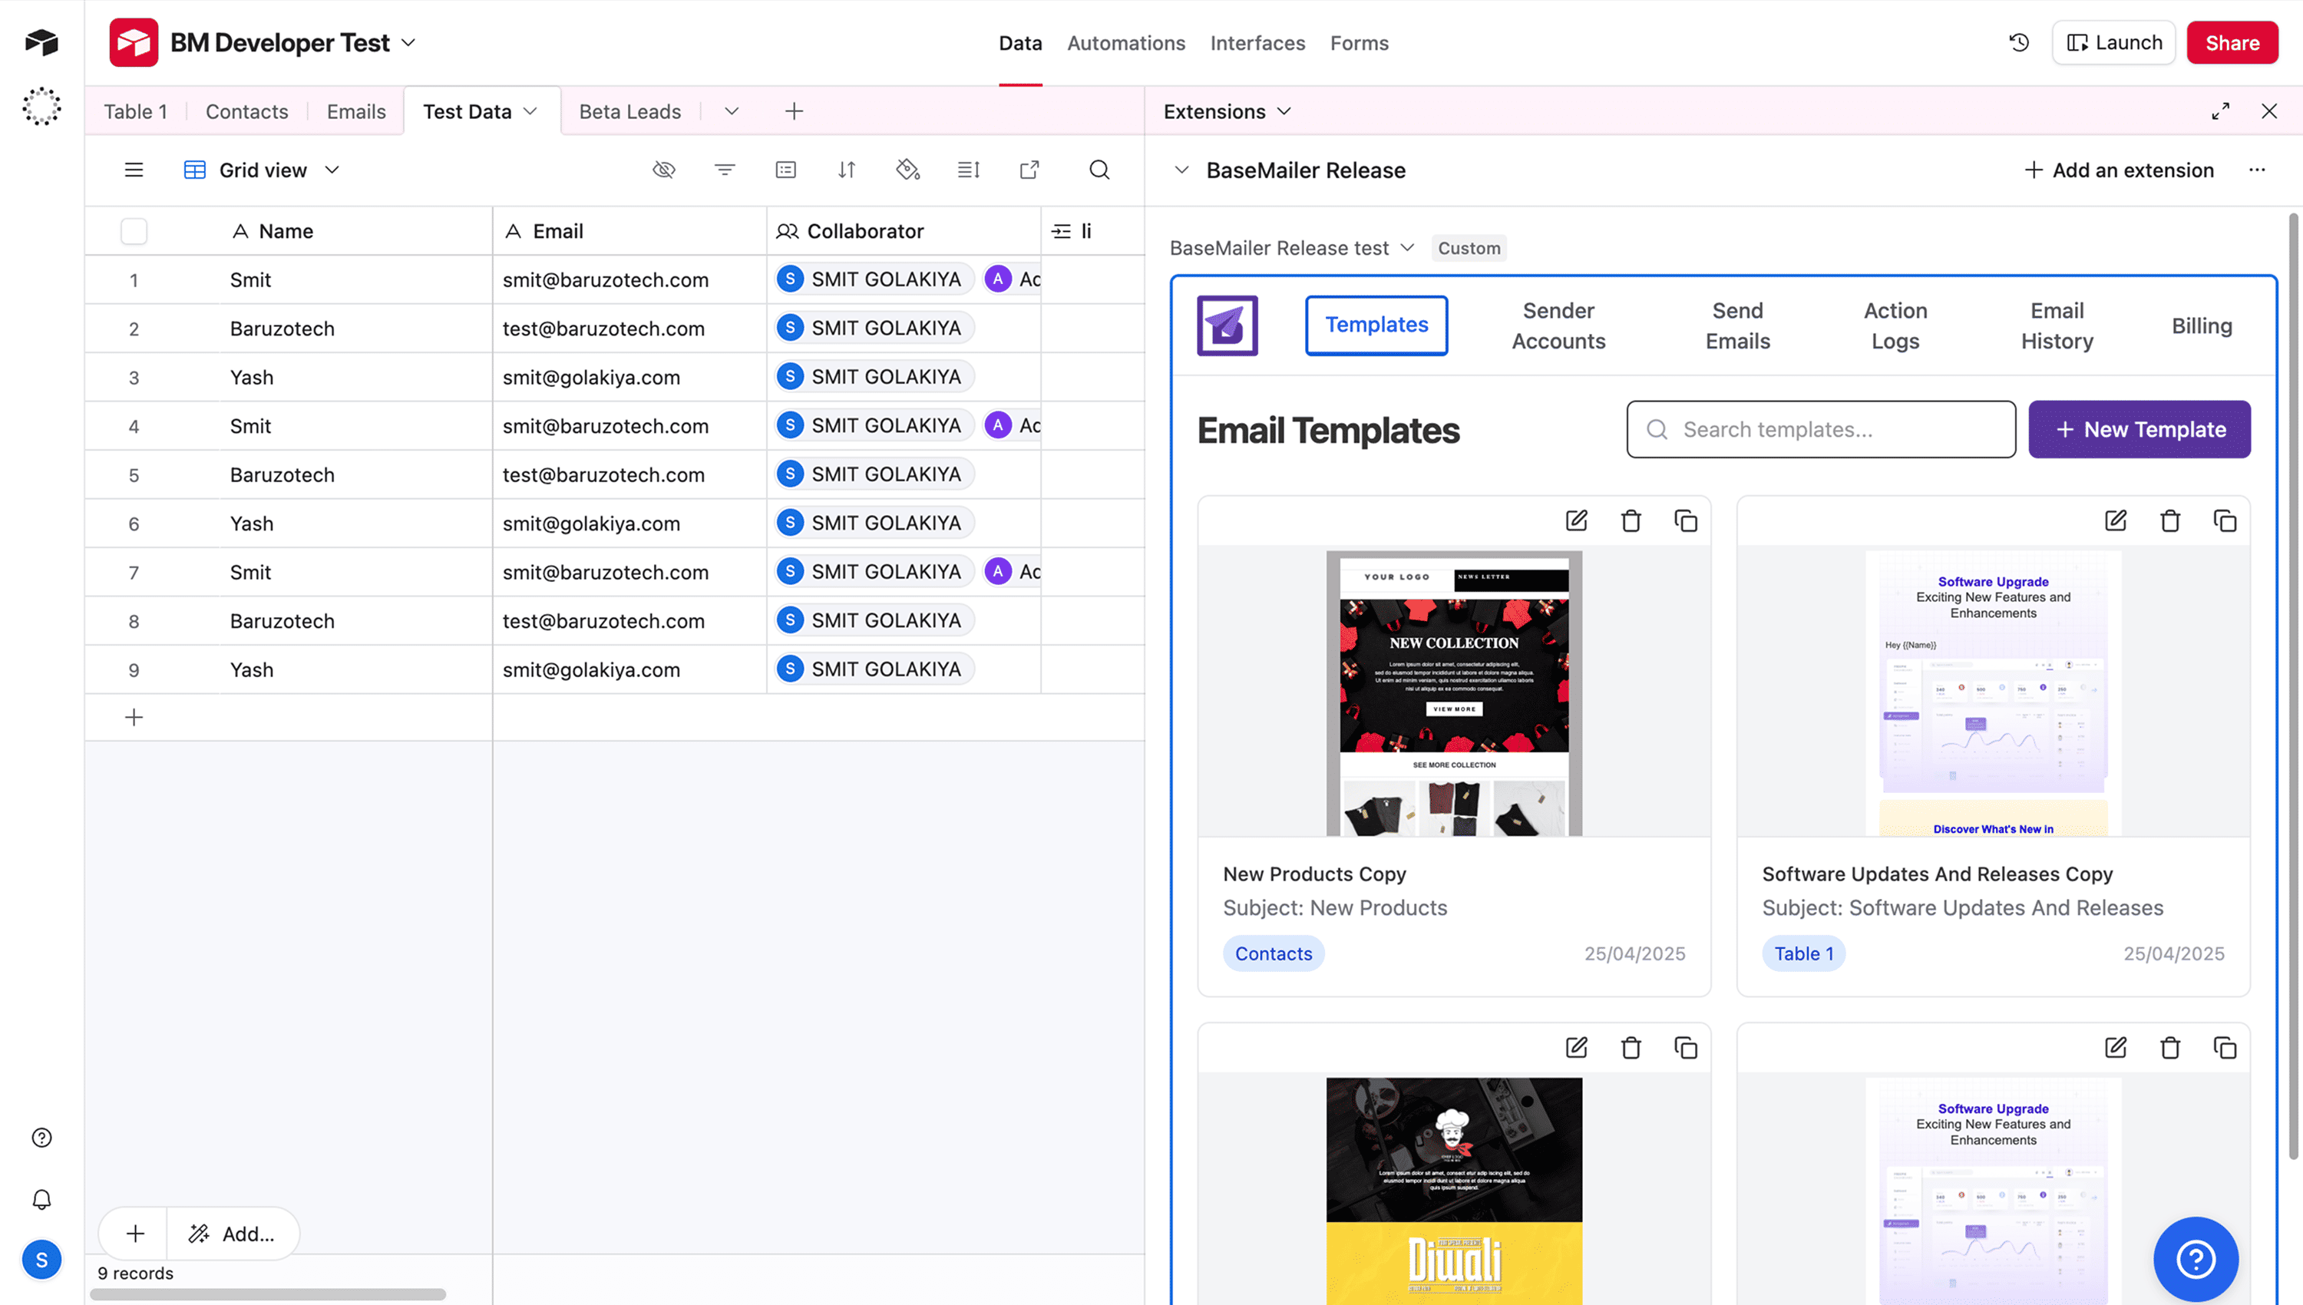Search records in Test Data table
Image resolution: width=2303 pixels, height=1305 pixels.
(x=1099, y=170)
